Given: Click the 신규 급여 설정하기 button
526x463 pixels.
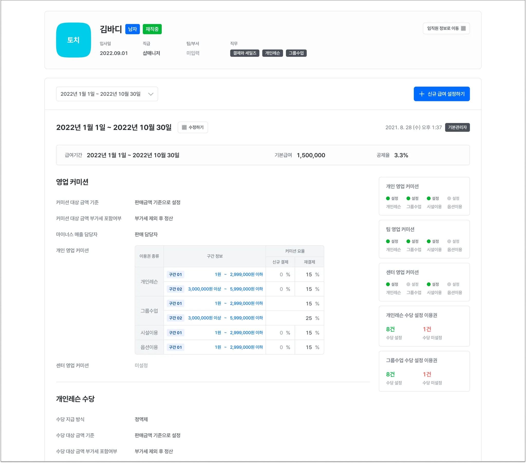Looking at the screenshot, I should tap(442, 94).
